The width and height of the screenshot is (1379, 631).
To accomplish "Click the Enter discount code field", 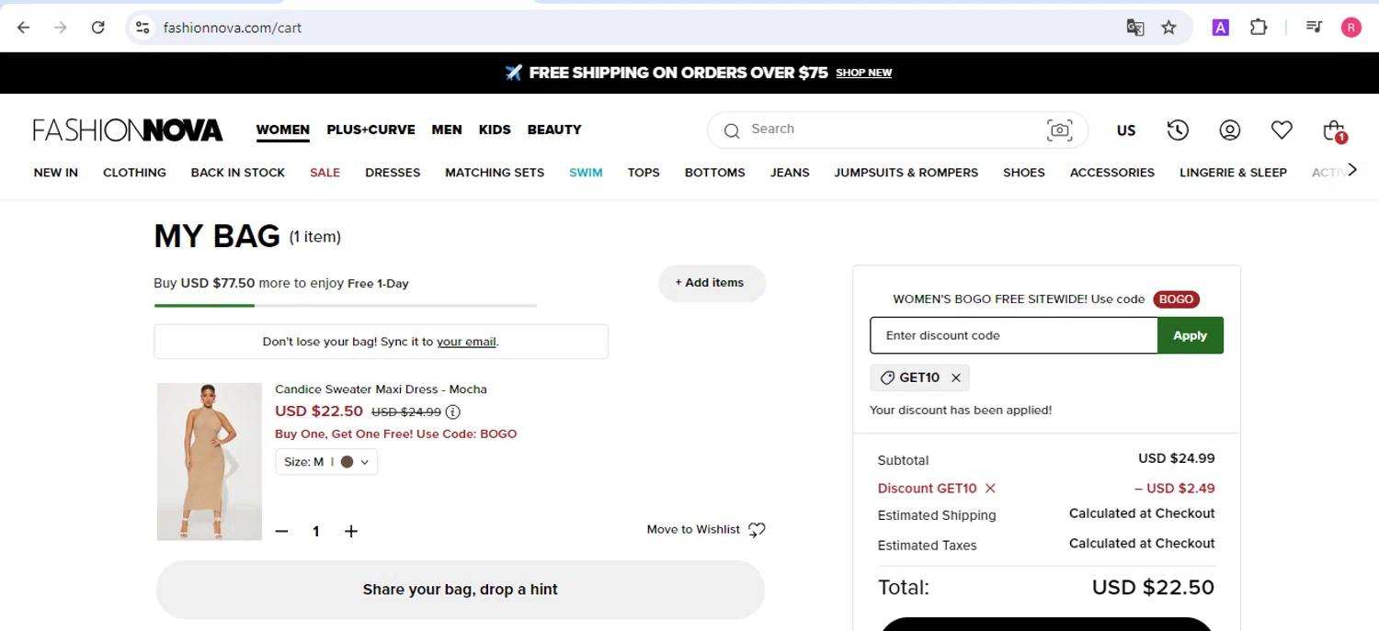I will [x=1013, y=335].
